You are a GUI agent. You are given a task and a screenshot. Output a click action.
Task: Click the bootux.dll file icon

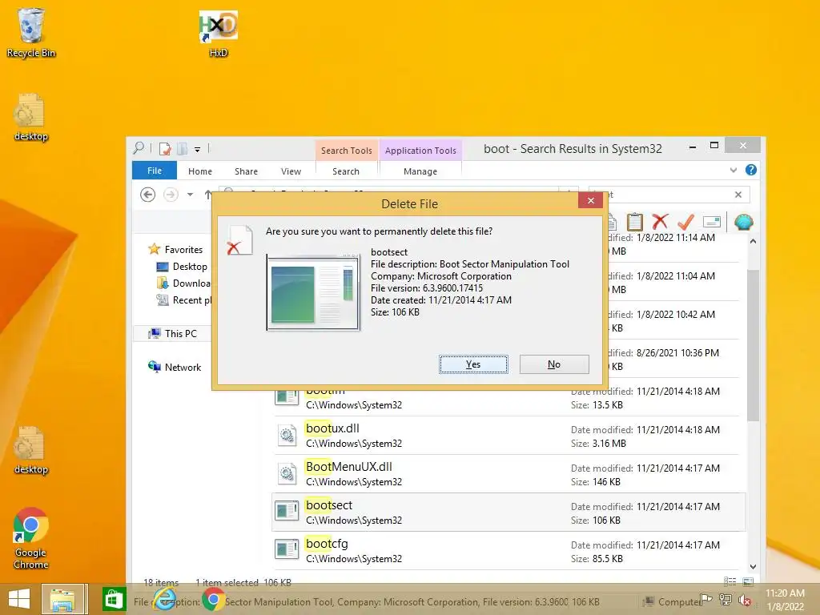click(287, 435)
